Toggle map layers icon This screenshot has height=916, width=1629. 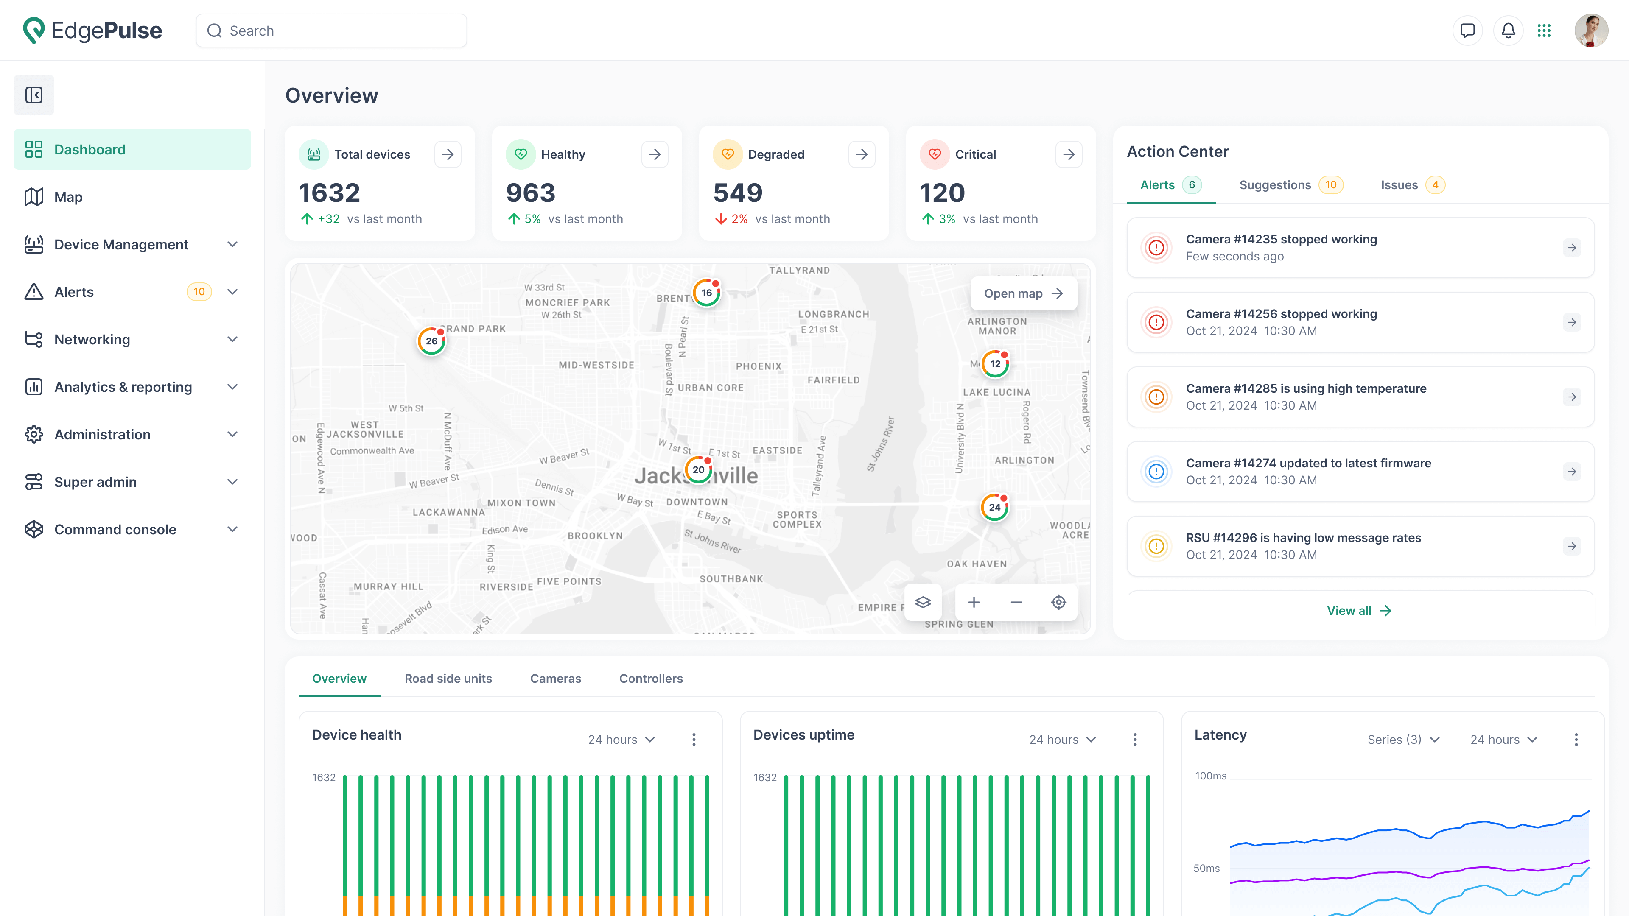coord(923,602)
